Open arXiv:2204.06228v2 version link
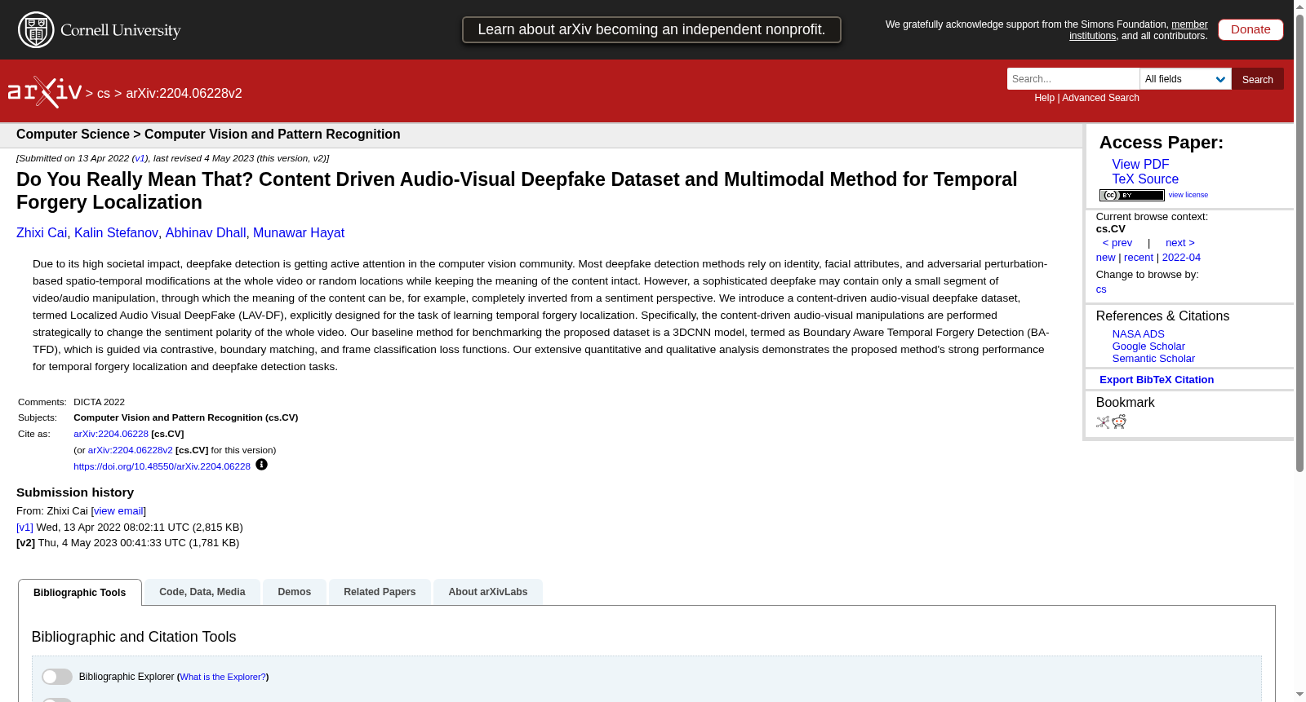 coord(131,450)
